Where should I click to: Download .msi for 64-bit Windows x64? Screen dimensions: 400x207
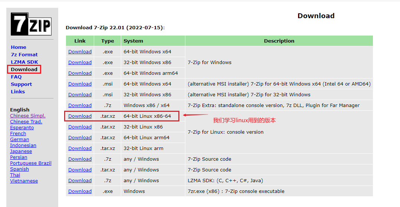tap(80, 84)
